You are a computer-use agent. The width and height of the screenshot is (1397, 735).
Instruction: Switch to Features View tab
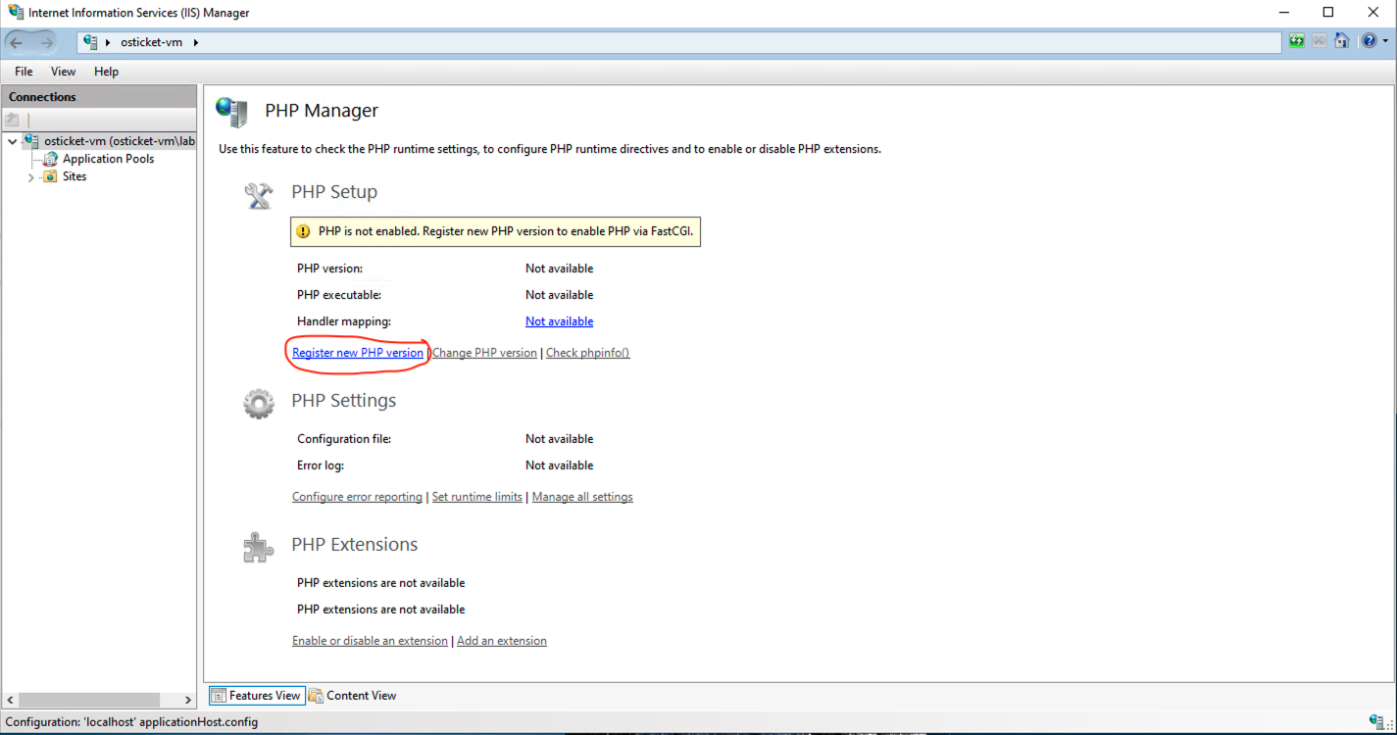[257, 696]
